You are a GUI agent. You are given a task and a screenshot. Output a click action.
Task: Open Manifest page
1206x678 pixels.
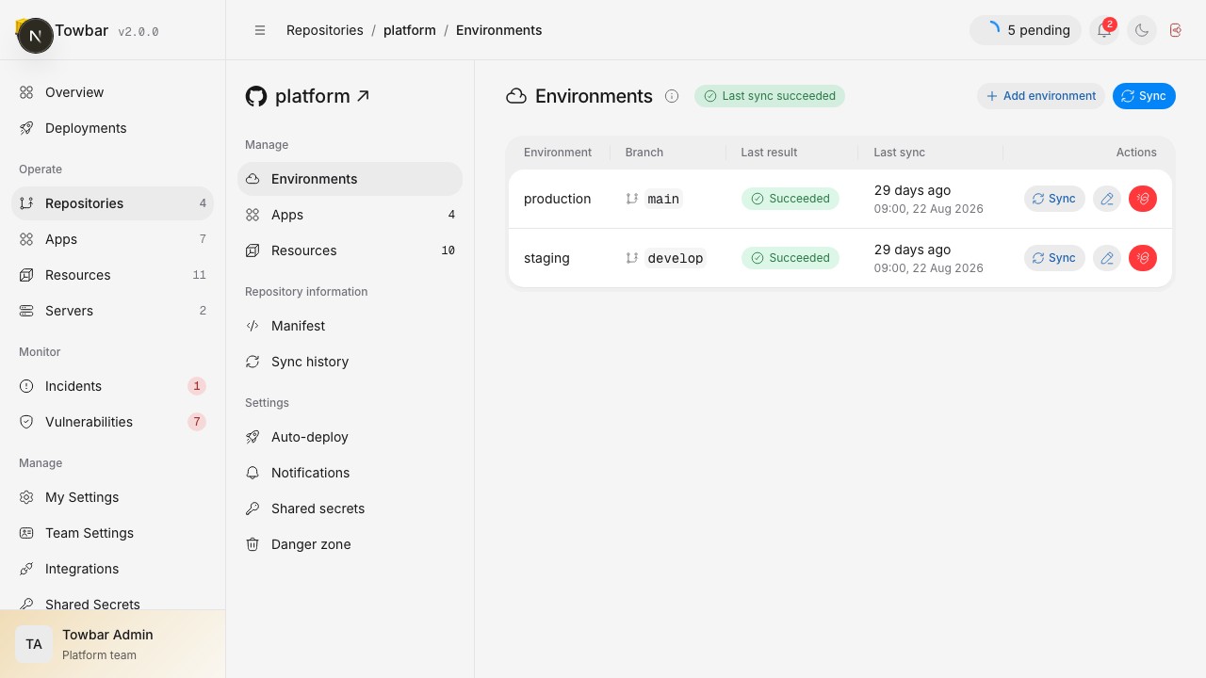pyautogui.click(x=350, y=326)
